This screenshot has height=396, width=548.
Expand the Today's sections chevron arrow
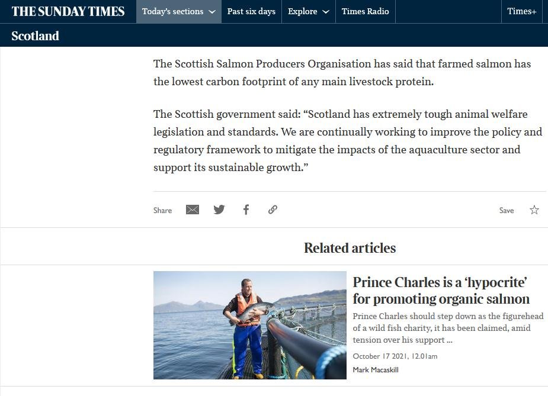[x=211, y=11]
